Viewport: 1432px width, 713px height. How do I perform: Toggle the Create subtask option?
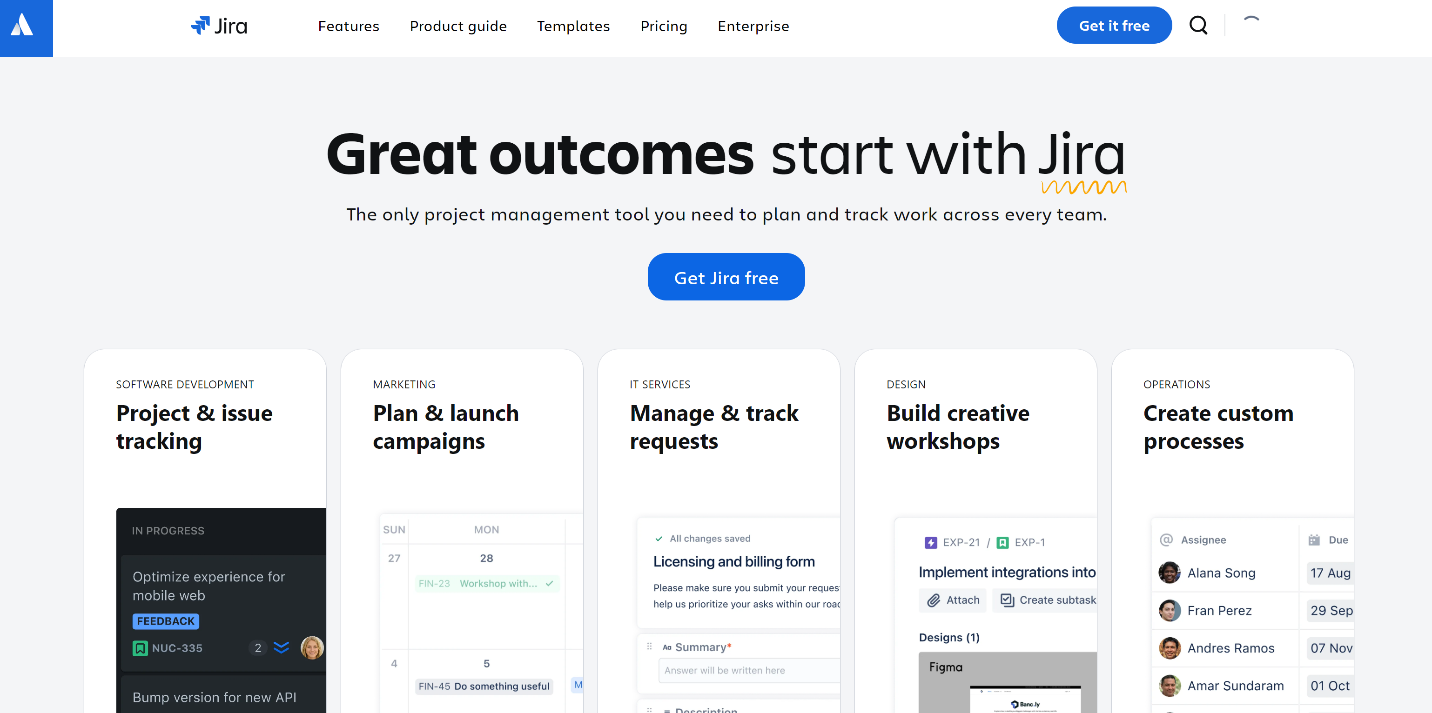[x=1049, y=599]
